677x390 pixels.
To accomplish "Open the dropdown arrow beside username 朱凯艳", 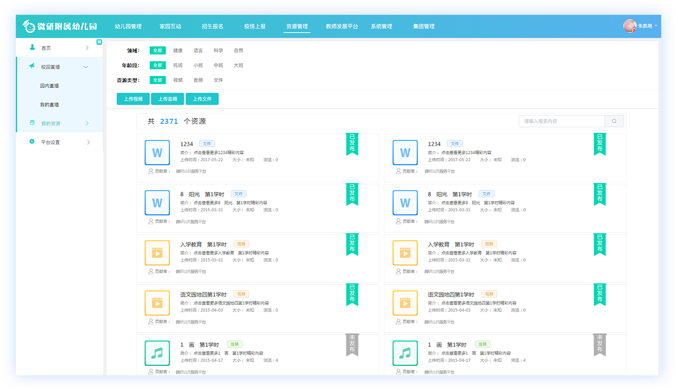I will tap(656, 26).
